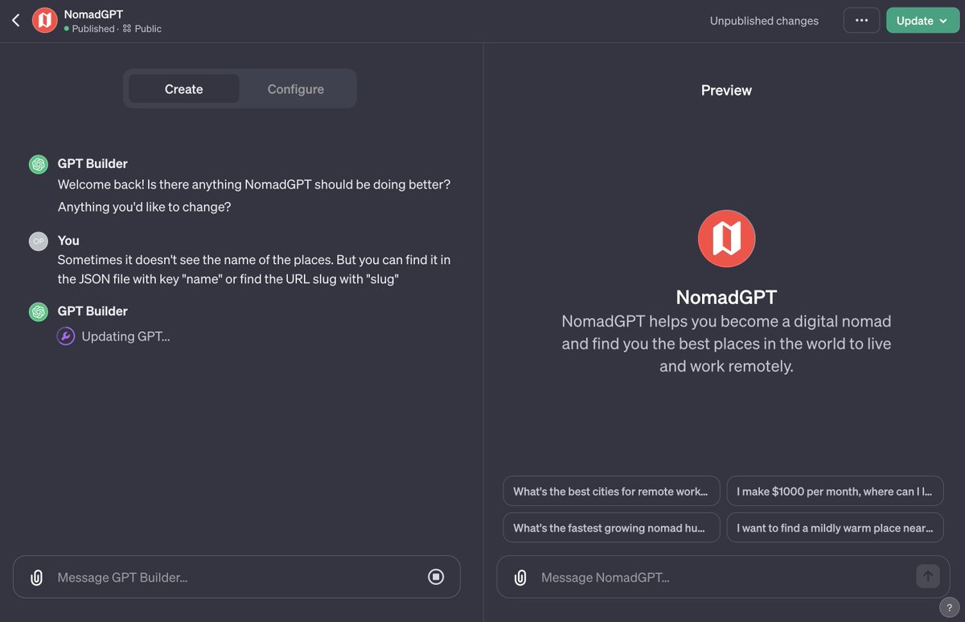This screenshot has width=965, height=622.
Task: Click the wrench icon beside Updating GPT
Action: [x=66, y=336]
